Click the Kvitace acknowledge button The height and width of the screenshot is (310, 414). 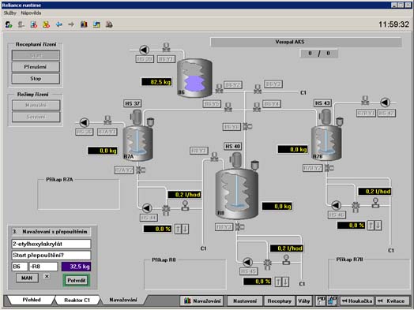tap(392, 301)
